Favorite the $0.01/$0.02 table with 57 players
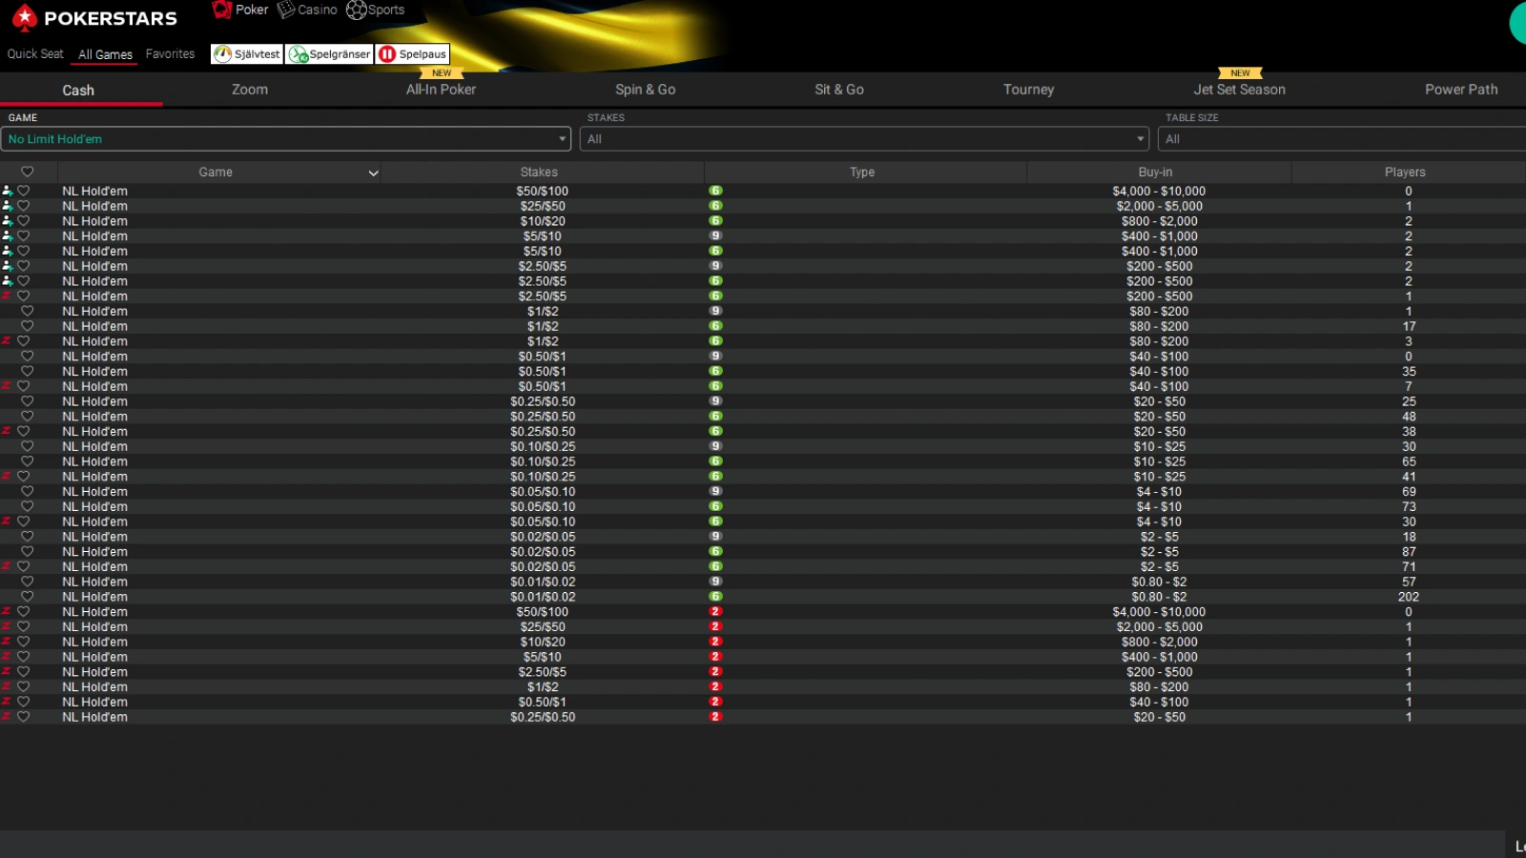 (28, 582)
